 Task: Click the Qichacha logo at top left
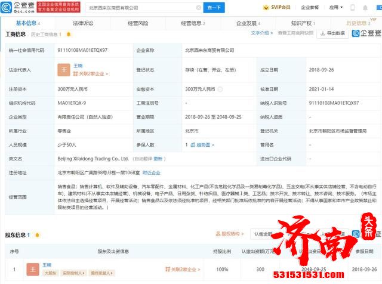point(17,7)
